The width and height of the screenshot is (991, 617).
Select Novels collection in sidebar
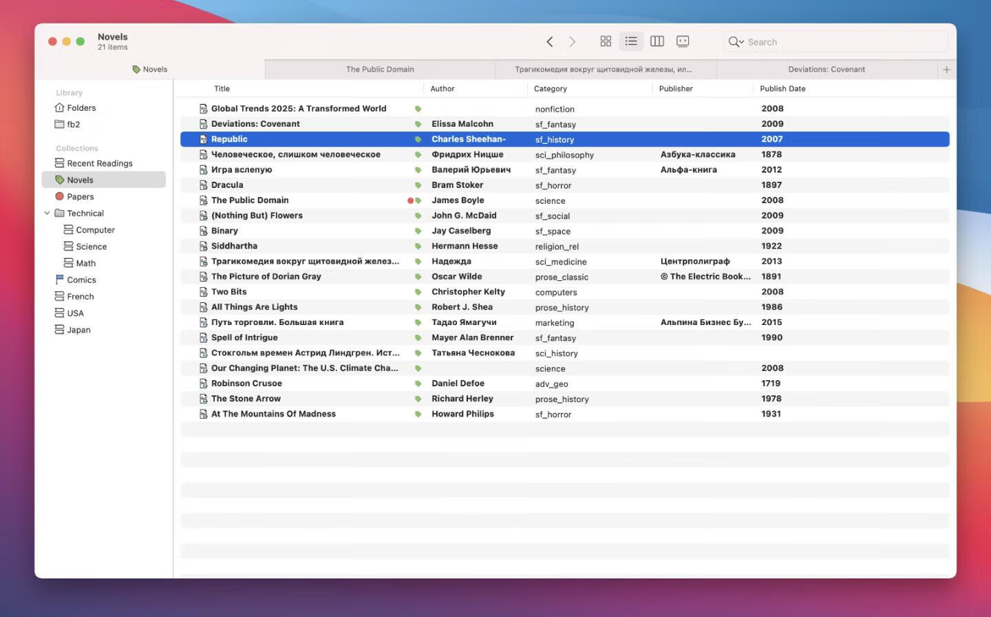(103, 180)
